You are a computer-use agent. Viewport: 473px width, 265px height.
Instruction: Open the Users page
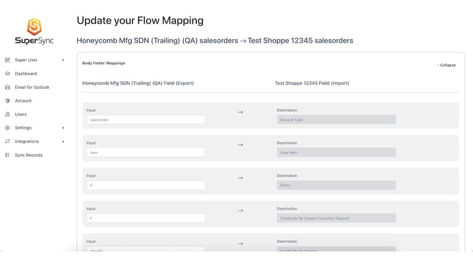click(21, 114)
